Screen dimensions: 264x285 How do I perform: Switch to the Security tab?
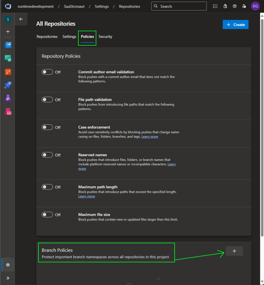(105, 37)
